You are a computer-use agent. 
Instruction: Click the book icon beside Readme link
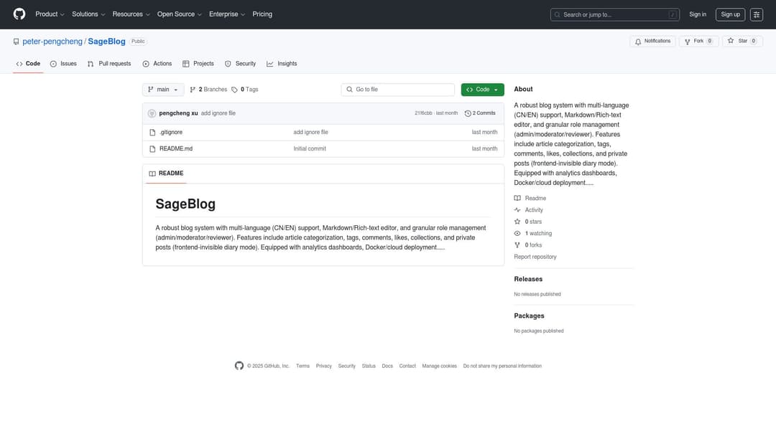click(517, 199)
